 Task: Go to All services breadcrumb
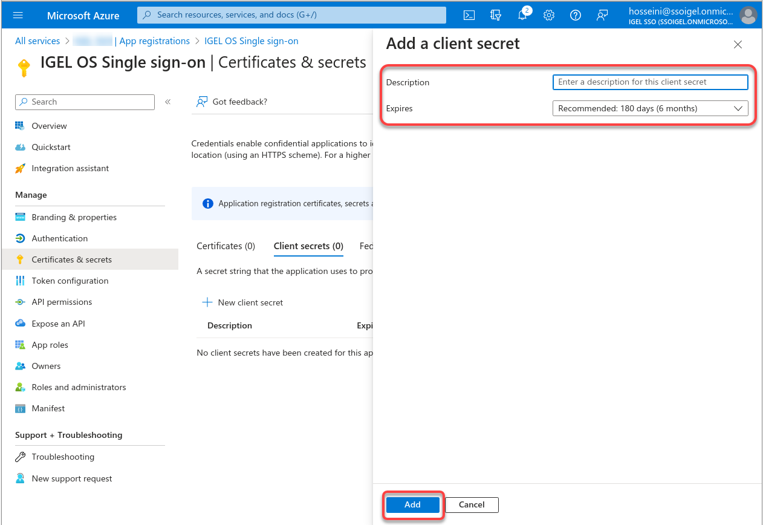tap(37, 41)
